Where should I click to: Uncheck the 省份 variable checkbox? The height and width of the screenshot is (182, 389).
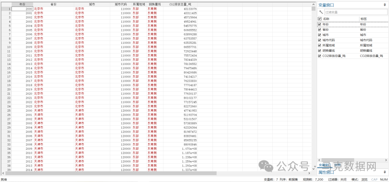pyautogui.click(x=319, y=30)
